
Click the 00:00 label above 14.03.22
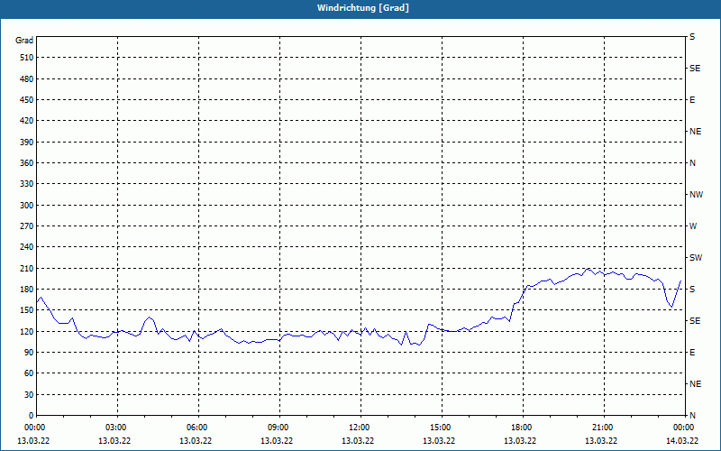click(x=685, y=428)
